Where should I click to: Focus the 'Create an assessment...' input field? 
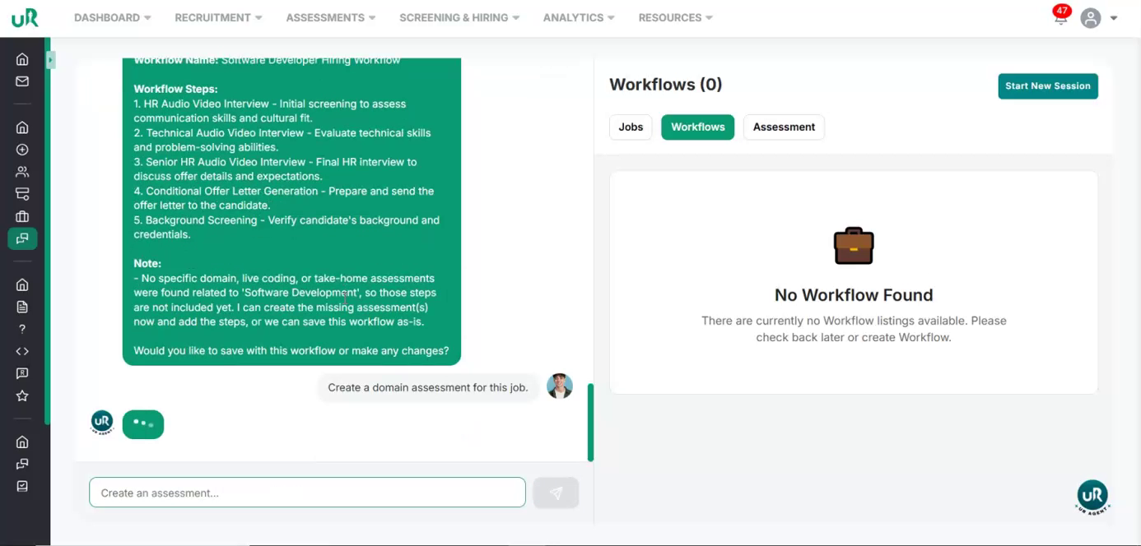click(x=307, y=493)
